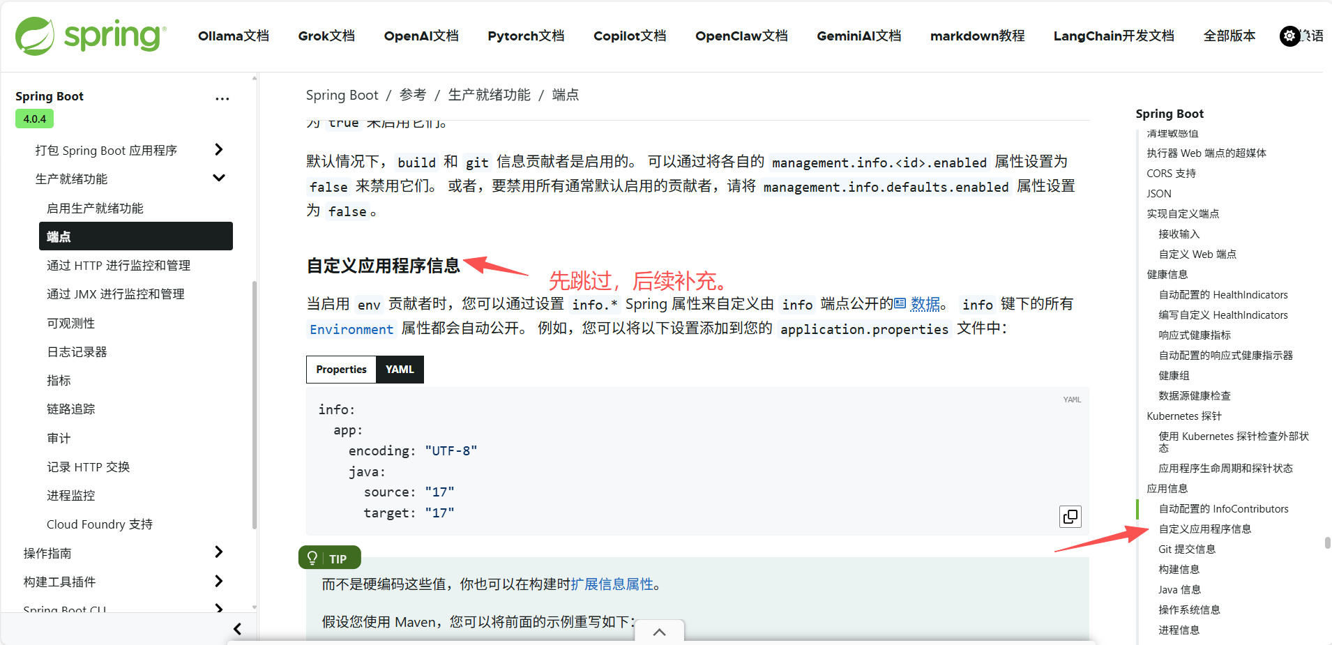Collapse the 生产就绪功能 section
1332x645 pixels.
[218, 178]
